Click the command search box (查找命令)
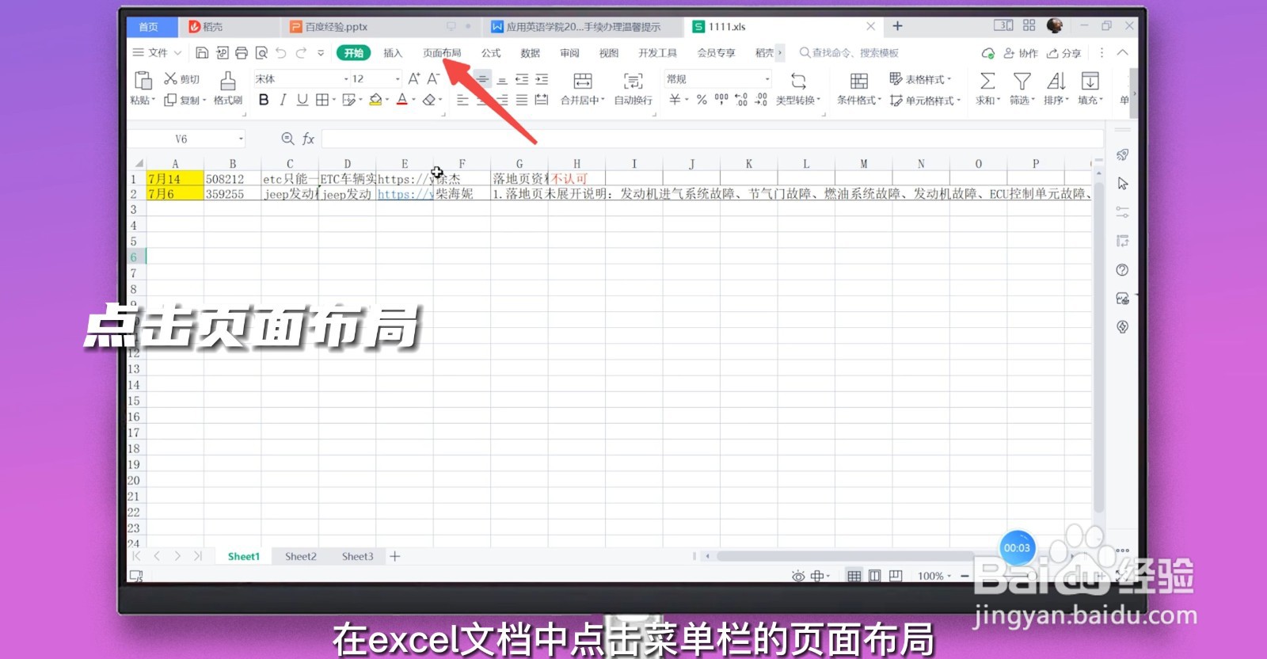 point(849,53)
